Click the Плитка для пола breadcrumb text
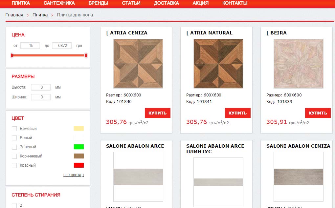Viewport: 335px width, 208px height. pyautogui.click(x=75, y=15)
